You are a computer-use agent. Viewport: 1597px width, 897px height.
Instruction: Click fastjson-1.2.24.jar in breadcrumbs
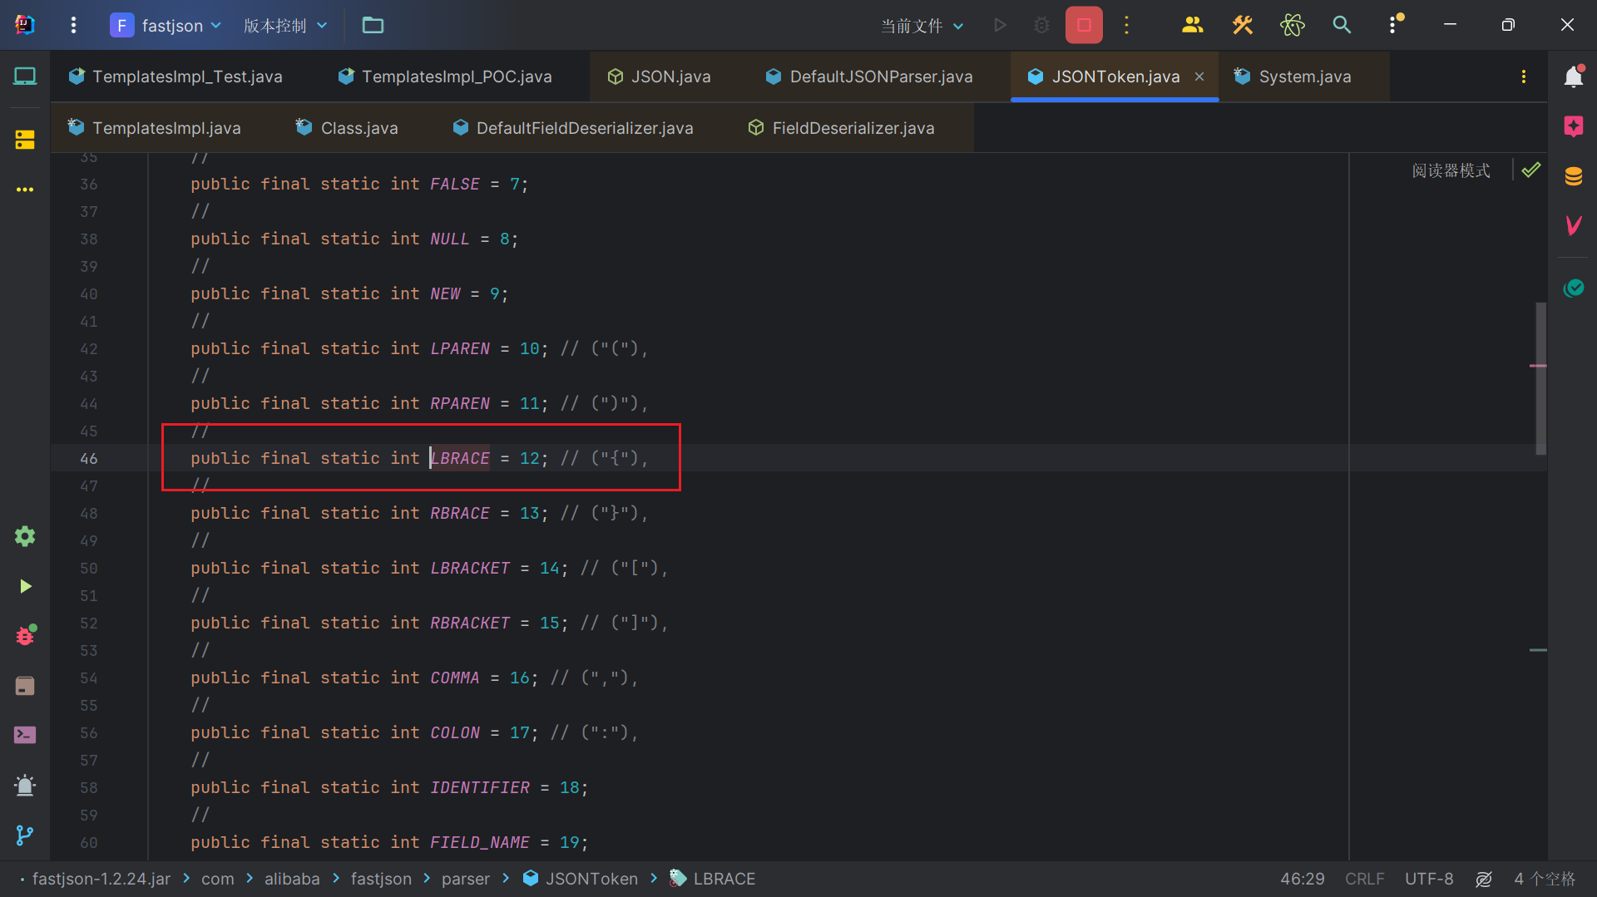tap(101, 879)
